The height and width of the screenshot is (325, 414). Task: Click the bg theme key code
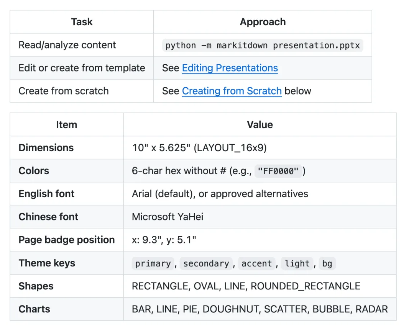327,263
